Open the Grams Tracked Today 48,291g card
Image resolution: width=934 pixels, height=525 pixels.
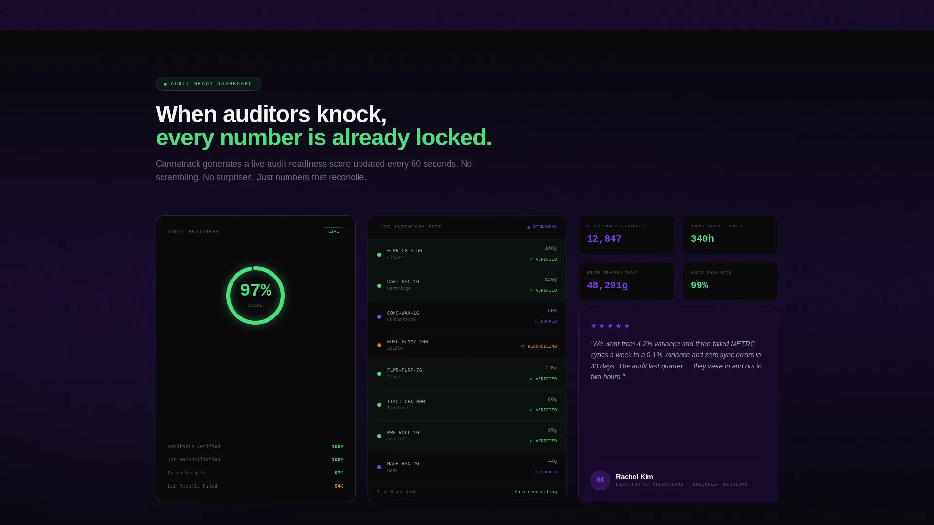[x=627, y=281]
